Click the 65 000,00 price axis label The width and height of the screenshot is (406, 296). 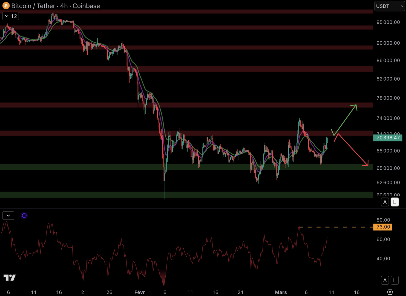point(388,168)
